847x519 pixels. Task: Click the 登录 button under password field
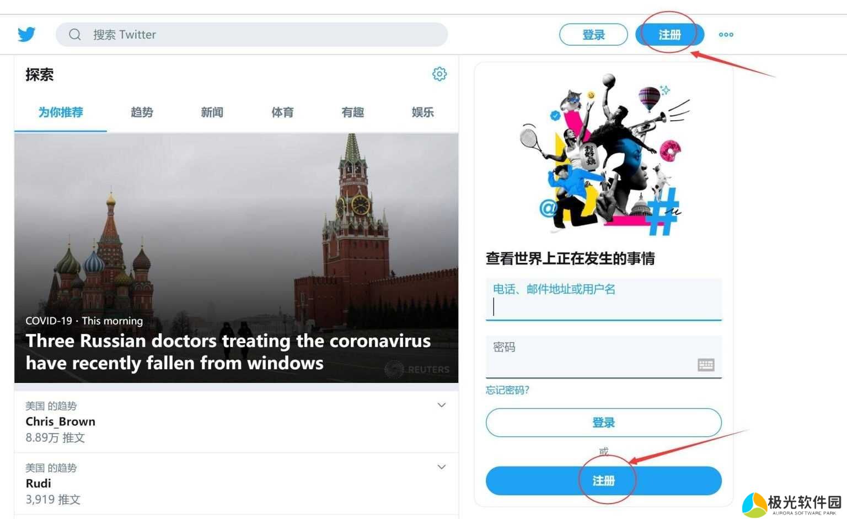[x=604, y=423]
